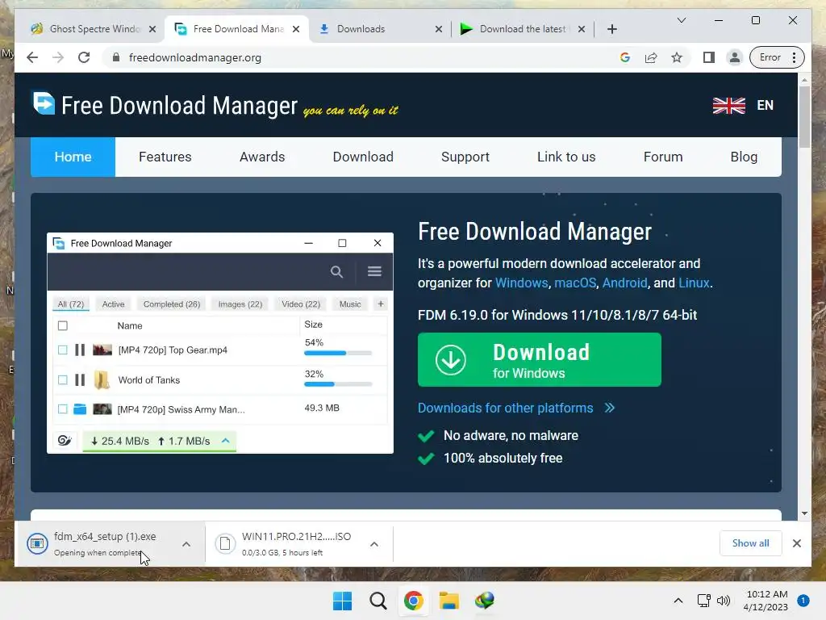Open tab search chevron in title bar
Viewport: 826px width, 620px height.
coord(681,20)
